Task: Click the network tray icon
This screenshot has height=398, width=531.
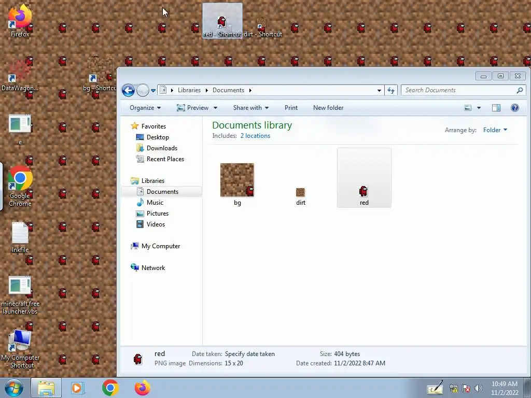Action: [x=454, y=388]
